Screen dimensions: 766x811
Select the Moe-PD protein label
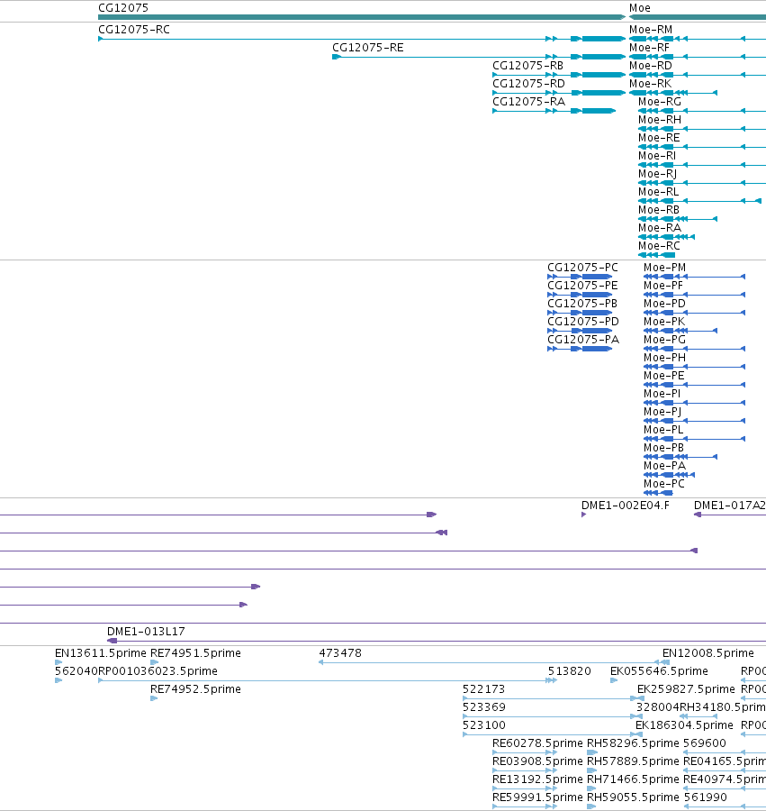665,304
